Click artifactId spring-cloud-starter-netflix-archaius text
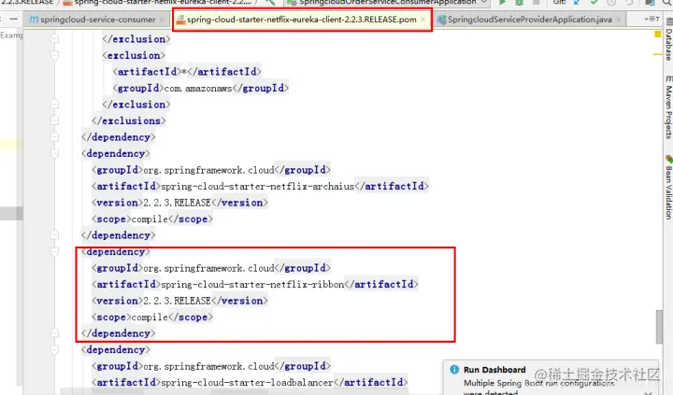 (260, 186)
